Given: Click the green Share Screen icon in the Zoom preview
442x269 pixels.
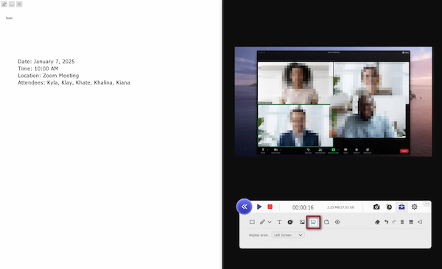Looking at the screenshot, I should click(x=333, y=151).
